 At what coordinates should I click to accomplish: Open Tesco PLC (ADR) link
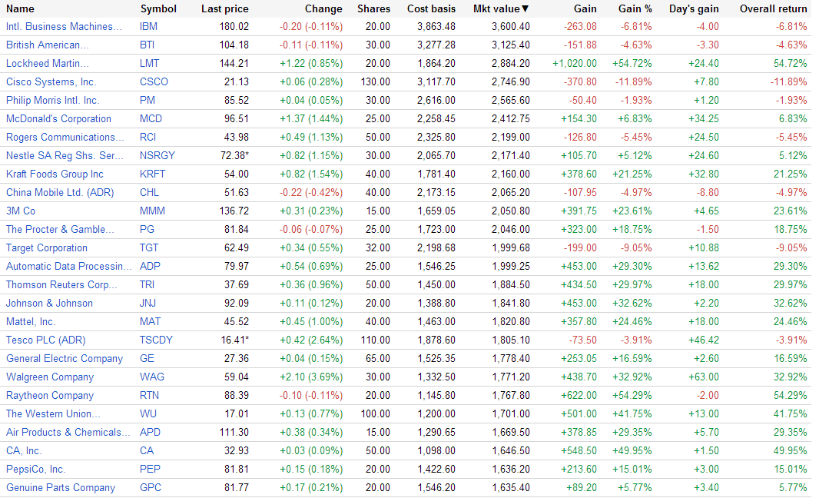[45, 340]
